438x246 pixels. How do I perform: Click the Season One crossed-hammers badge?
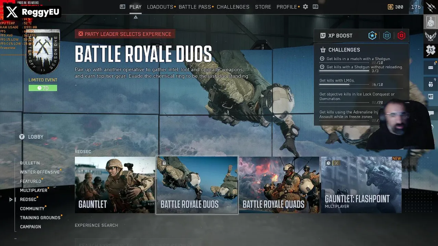coord(43,52)
